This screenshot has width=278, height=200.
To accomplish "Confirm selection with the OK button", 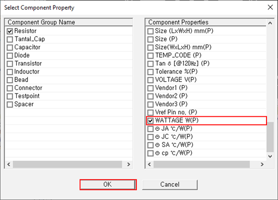I will point(108,184).
